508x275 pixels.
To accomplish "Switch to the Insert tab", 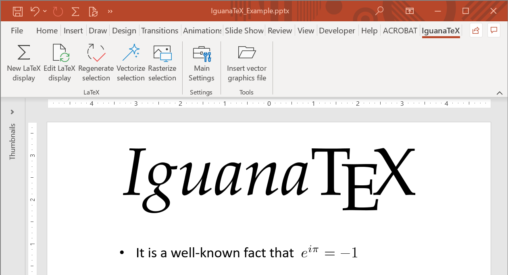I will (x=73, y=31).
